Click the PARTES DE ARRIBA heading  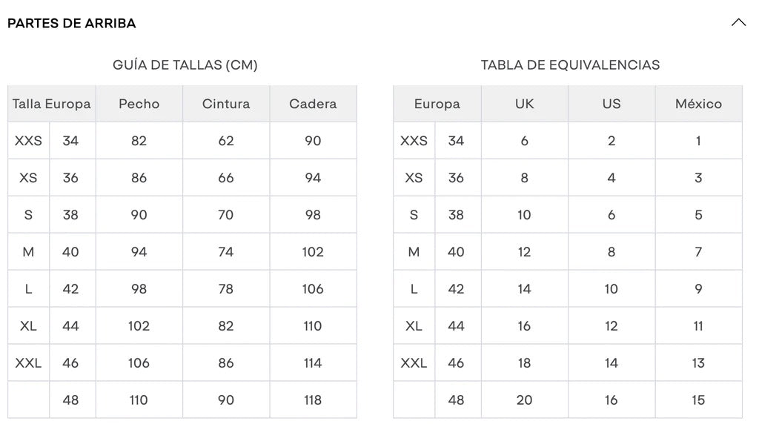pyautogui.click(x=72, y=23)
